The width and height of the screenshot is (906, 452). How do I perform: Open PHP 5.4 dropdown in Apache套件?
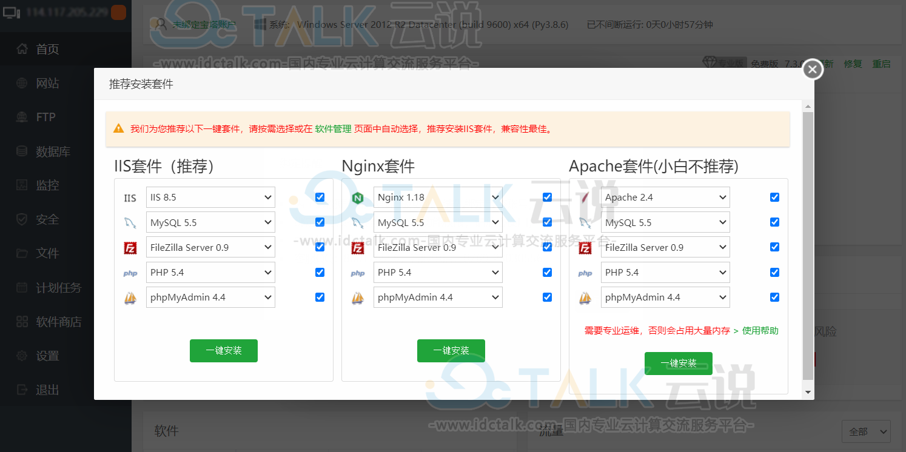(x=665, y=273)
